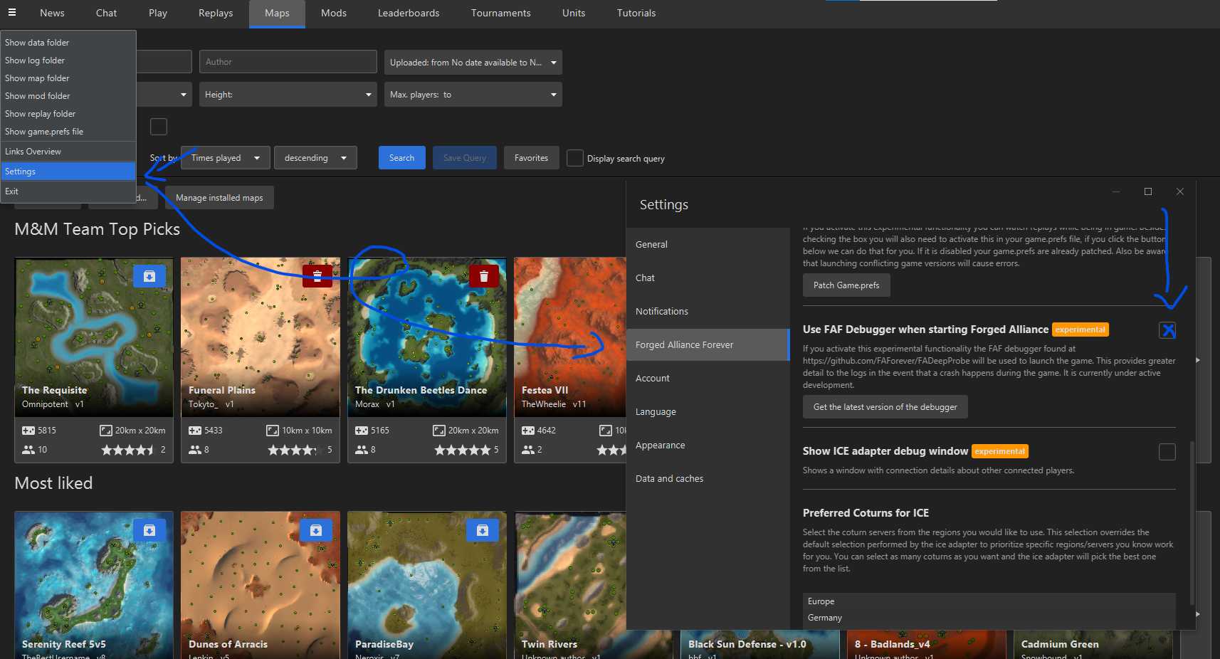Click Manage installed maps button
This screenshot has width=1220, height=659.
(x=219, y=198)
